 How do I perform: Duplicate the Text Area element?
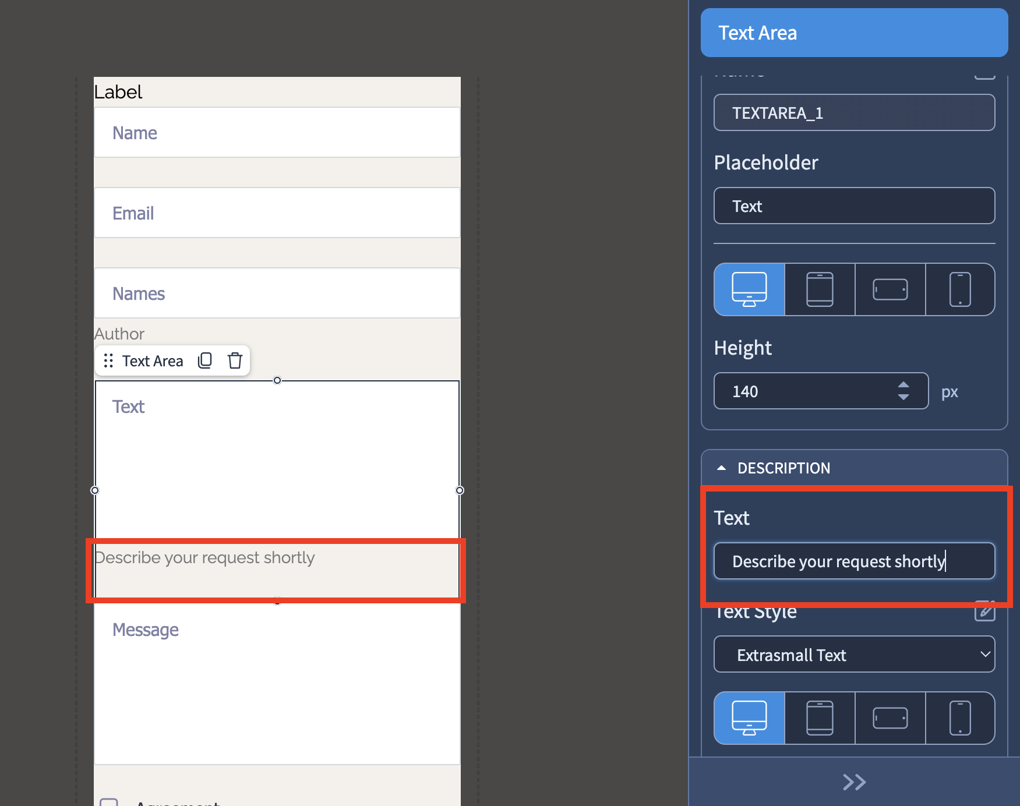tap(205, 360)
